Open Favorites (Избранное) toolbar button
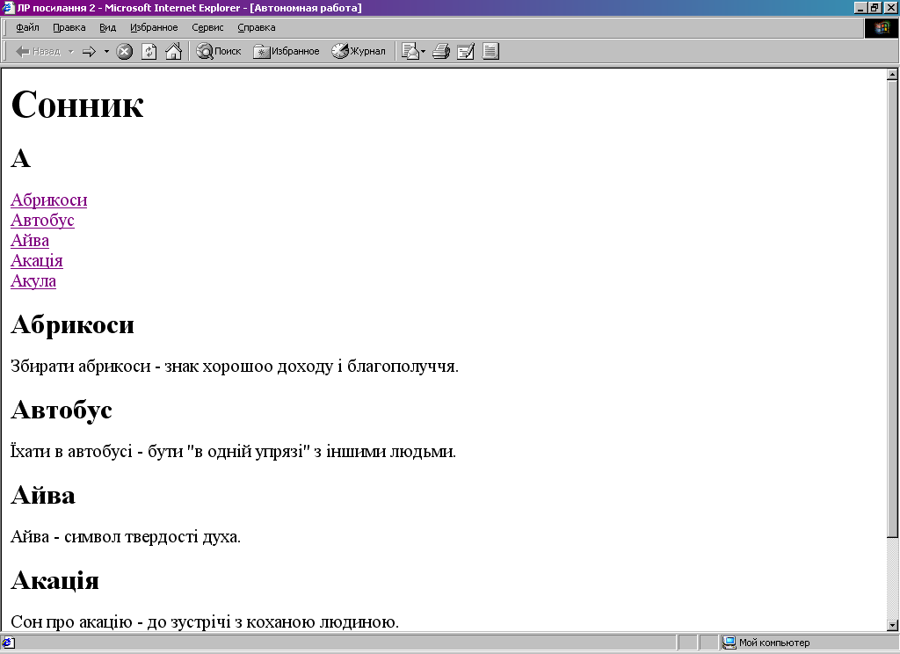Image resolution: width=900 pixels, height=654 pixels. tap(287, 52)
